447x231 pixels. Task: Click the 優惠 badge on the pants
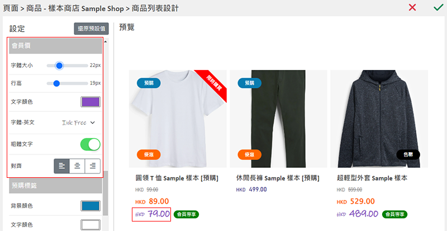249,155
